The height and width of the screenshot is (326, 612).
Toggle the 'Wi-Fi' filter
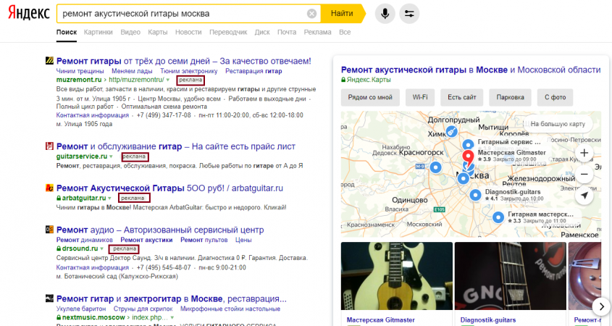[x=419, y=96]
